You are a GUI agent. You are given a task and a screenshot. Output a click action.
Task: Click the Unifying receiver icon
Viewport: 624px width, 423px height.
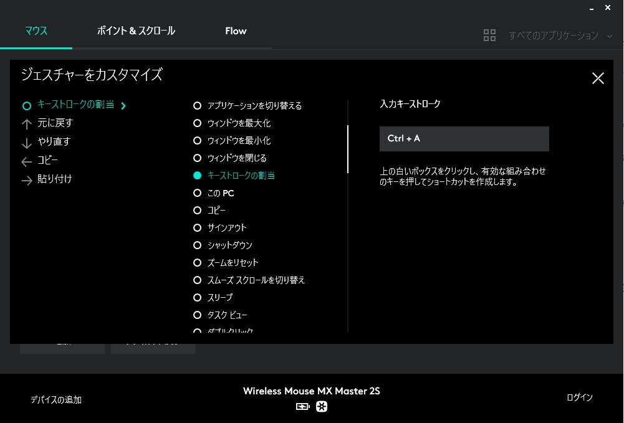[x=322, y=406]
